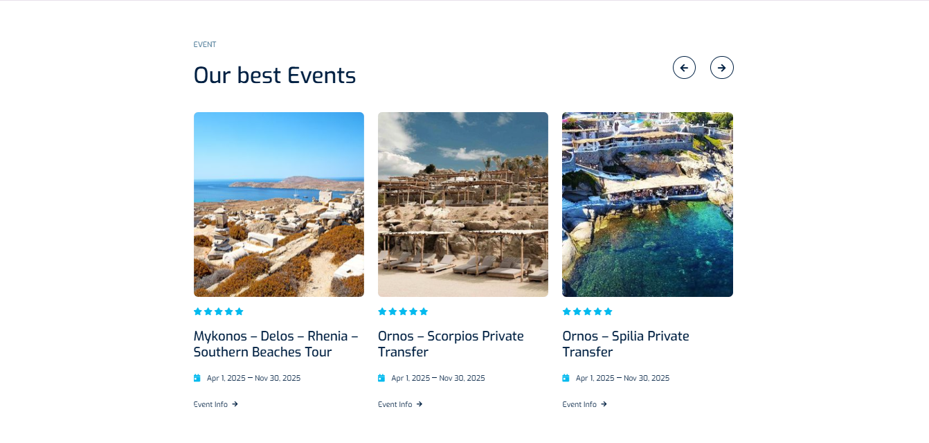Image resolution: width=929 pixels, height=443 pixels.
Task: Click the fifth star on Ornos Scorpios rating
Action: (424, 311)
